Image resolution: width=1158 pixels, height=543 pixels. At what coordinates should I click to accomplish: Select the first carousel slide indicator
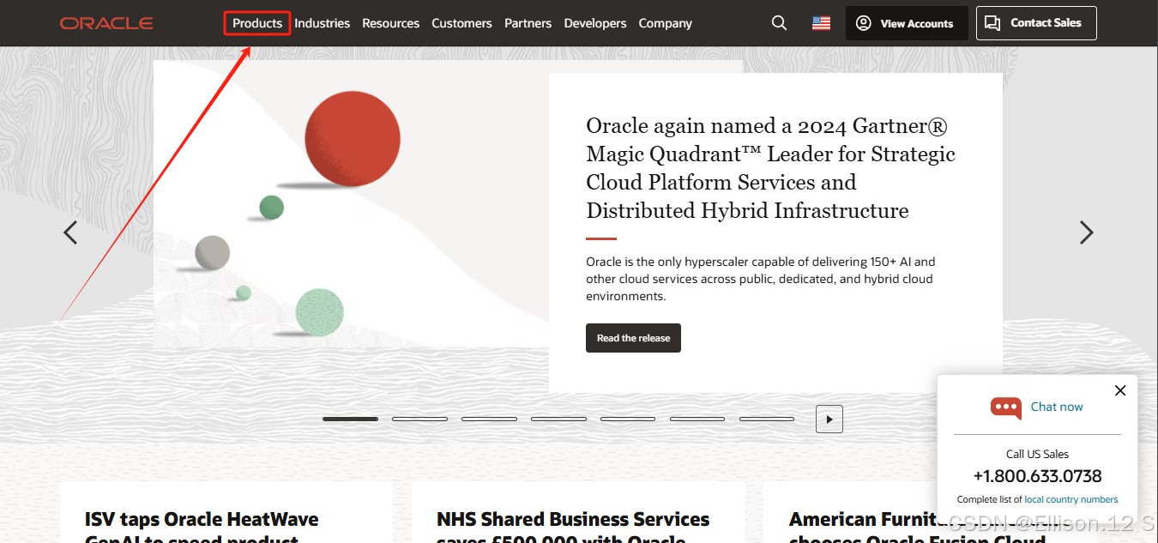click(350, 419)
